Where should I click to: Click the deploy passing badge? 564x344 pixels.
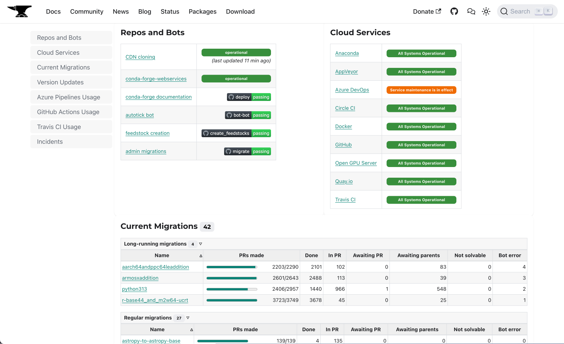[x=249, y=97]
